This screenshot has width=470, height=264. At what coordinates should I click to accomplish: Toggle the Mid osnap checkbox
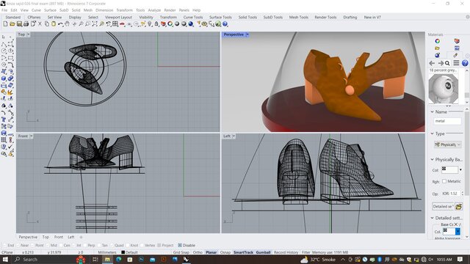click(x=48, y=245)
